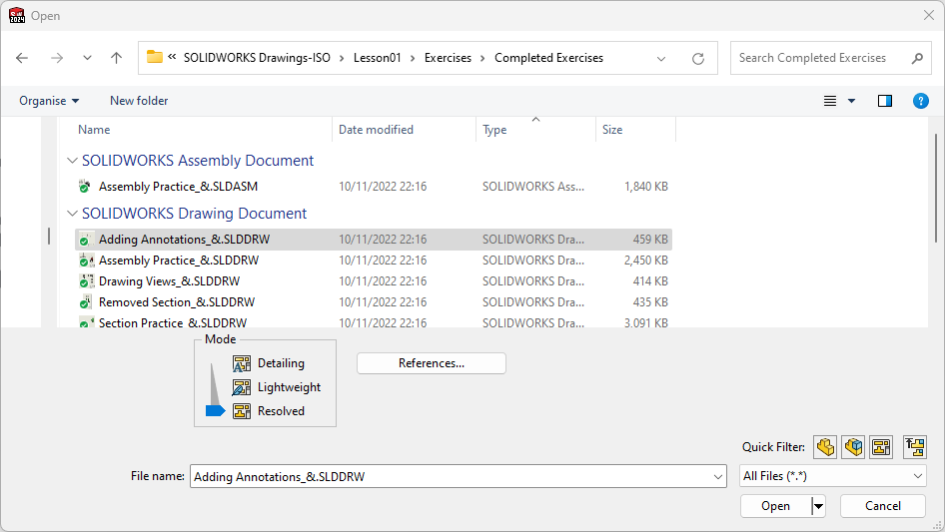The height and width of the screenshot is (532, 945).
Task: Sort by Type column header
Action: pos(494,130)
